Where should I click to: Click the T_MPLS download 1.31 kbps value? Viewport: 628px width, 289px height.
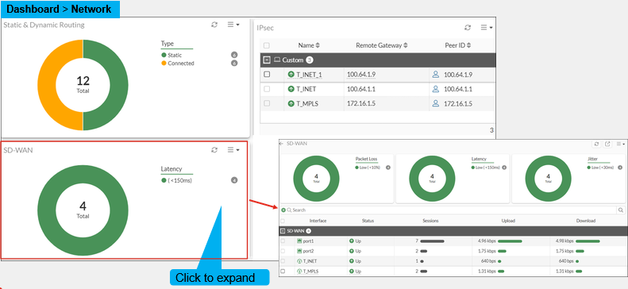pyautogui.click(x=564, y=271)
